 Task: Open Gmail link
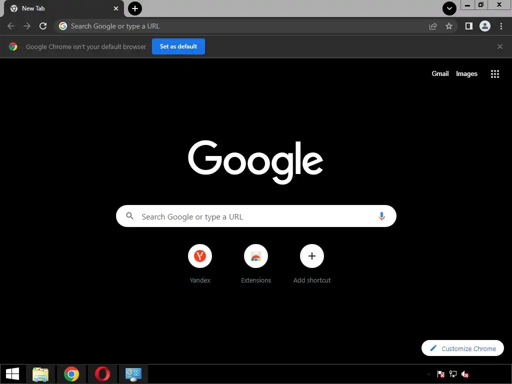(440, 74)
